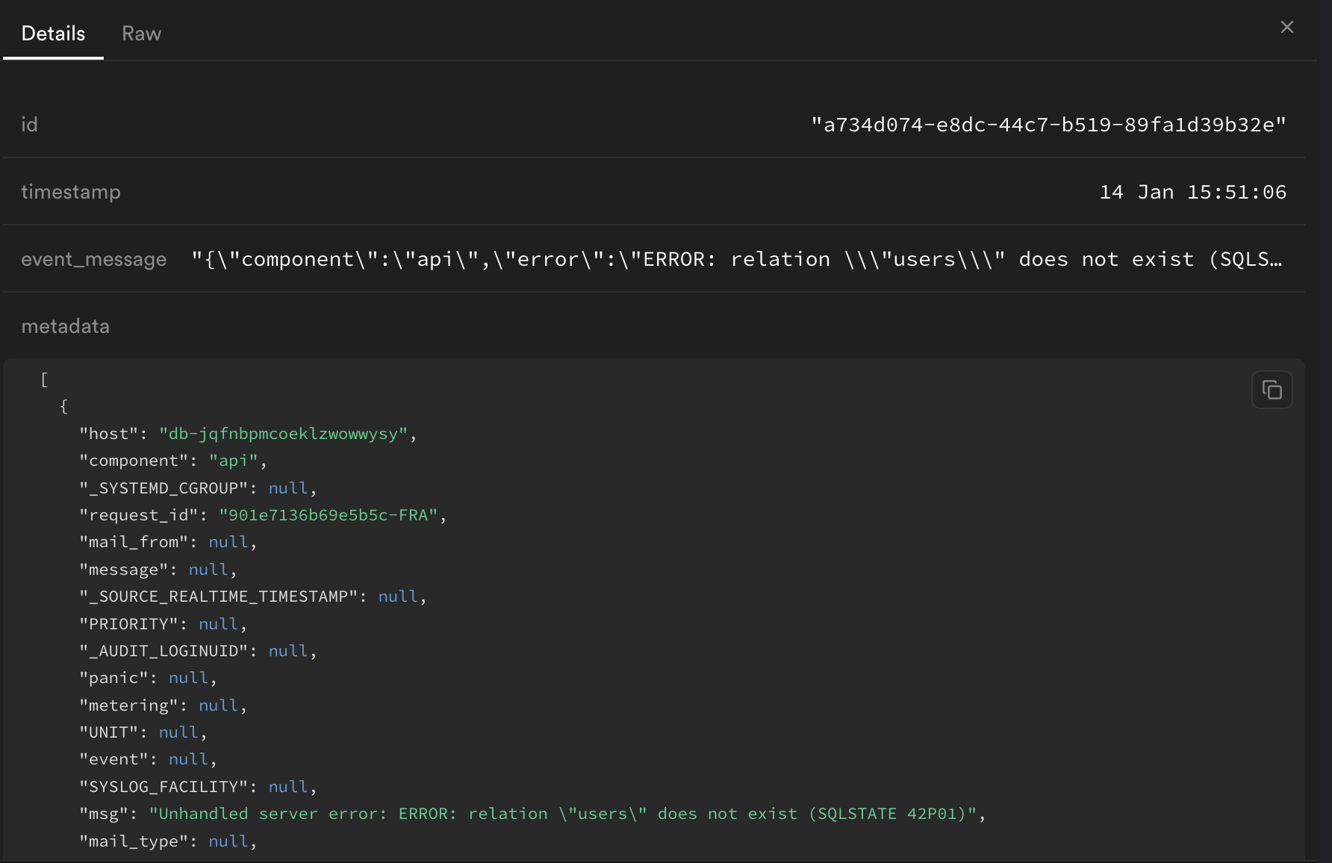Click the close X to dismiss the log details panel

click(1286, 27)
